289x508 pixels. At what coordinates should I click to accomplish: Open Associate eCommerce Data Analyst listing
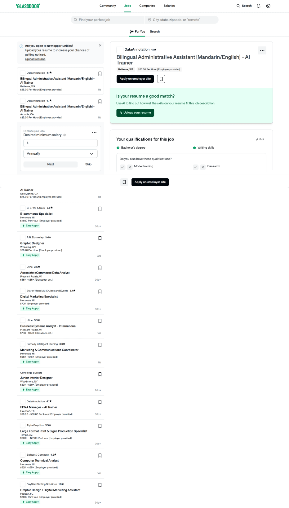point(45,273)
